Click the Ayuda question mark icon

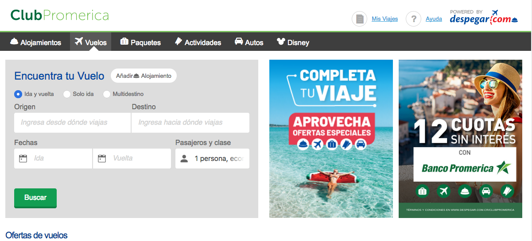413,19
